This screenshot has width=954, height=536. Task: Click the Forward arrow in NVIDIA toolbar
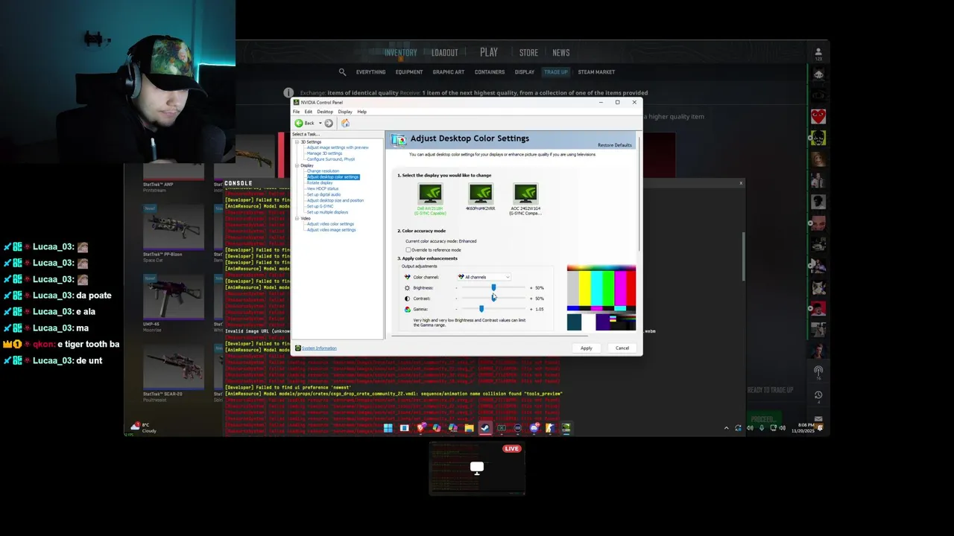pyautogui.click(x=329, y=123)
